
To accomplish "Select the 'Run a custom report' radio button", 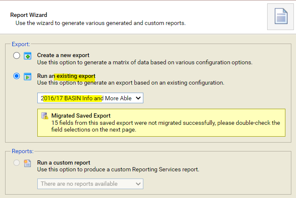I will [x=17, y=163].
